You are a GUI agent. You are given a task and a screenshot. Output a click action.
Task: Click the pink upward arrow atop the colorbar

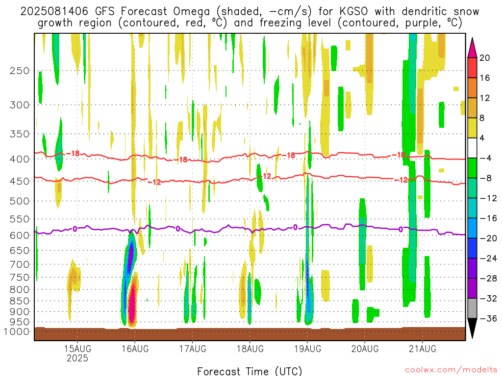(472, 48)
